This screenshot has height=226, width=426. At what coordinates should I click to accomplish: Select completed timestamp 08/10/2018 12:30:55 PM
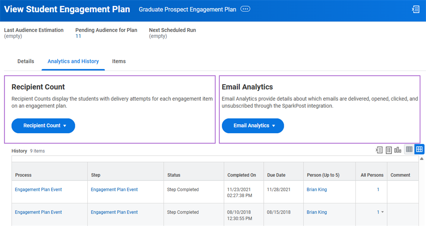coord(239,215)
